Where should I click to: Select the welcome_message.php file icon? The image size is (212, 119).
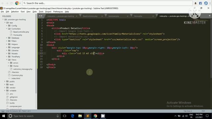click(x=11, y=69)
